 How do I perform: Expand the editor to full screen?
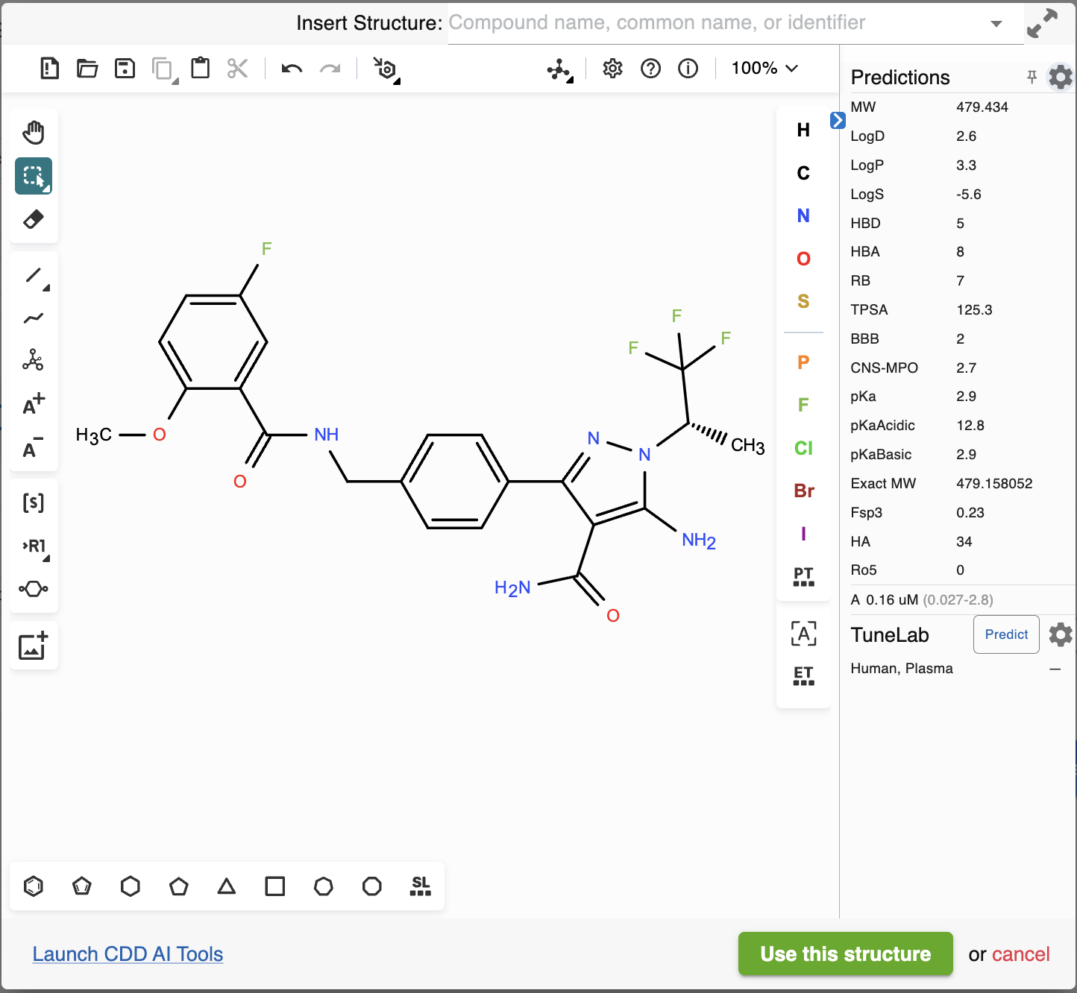point(1042,23)
